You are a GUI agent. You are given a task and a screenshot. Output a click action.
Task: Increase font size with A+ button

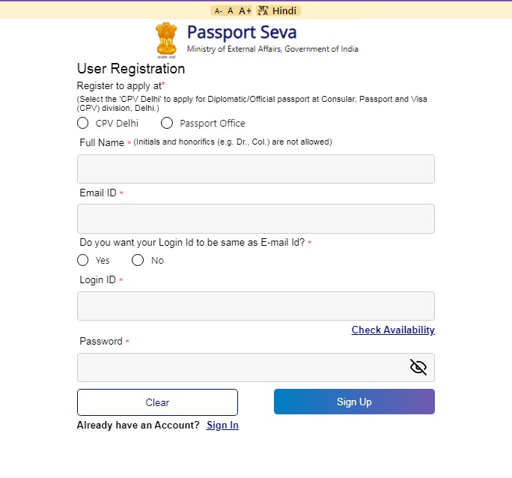coord(246,11)
